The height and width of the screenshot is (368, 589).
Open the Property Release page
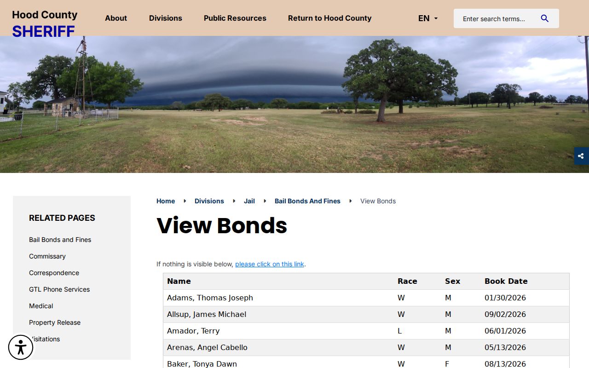point(55,322)
